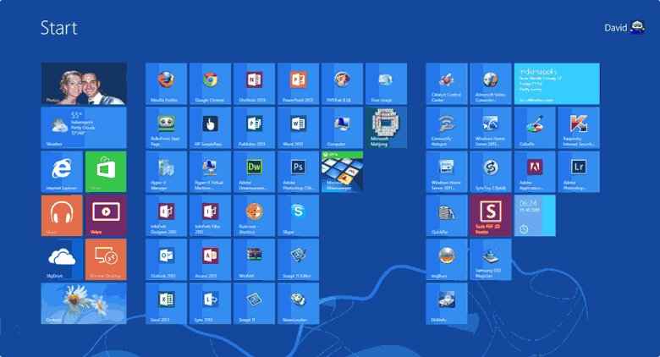Image resolution: width=660 pixels, height=357 pixels.
Task: Open the Ruler.exe Shortcut tile
Action: 254,216
